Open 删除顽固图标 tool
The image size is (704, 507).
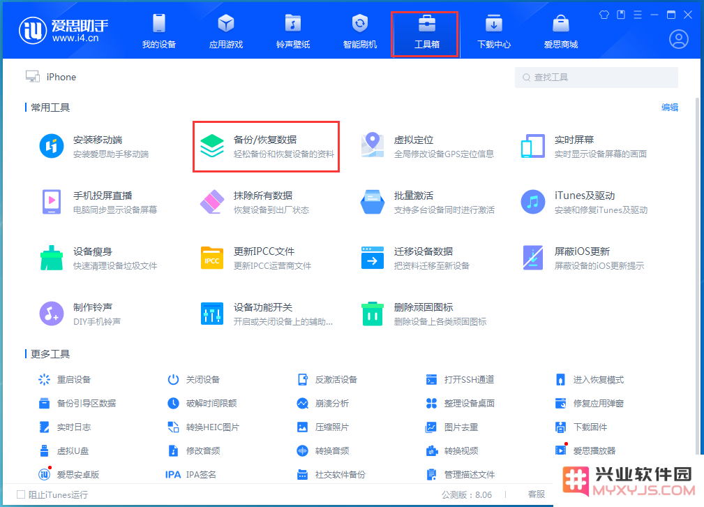tap(424, 314)
